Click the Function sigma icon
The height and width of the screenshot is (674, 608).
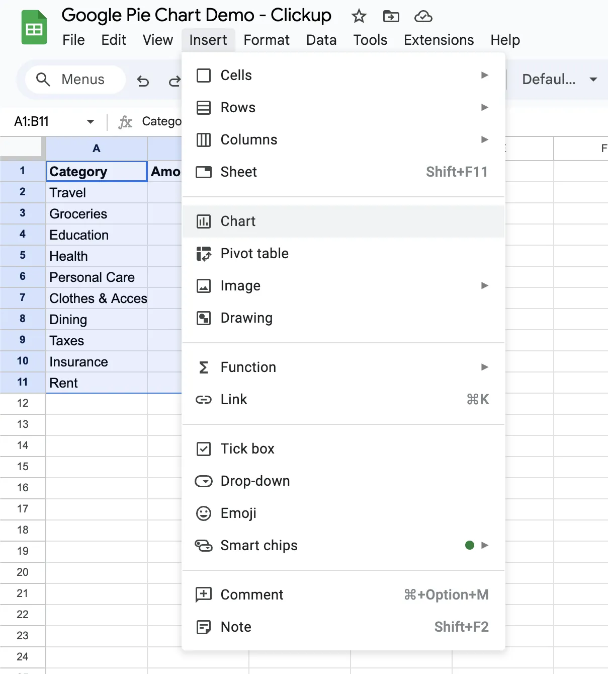[204, 367]
